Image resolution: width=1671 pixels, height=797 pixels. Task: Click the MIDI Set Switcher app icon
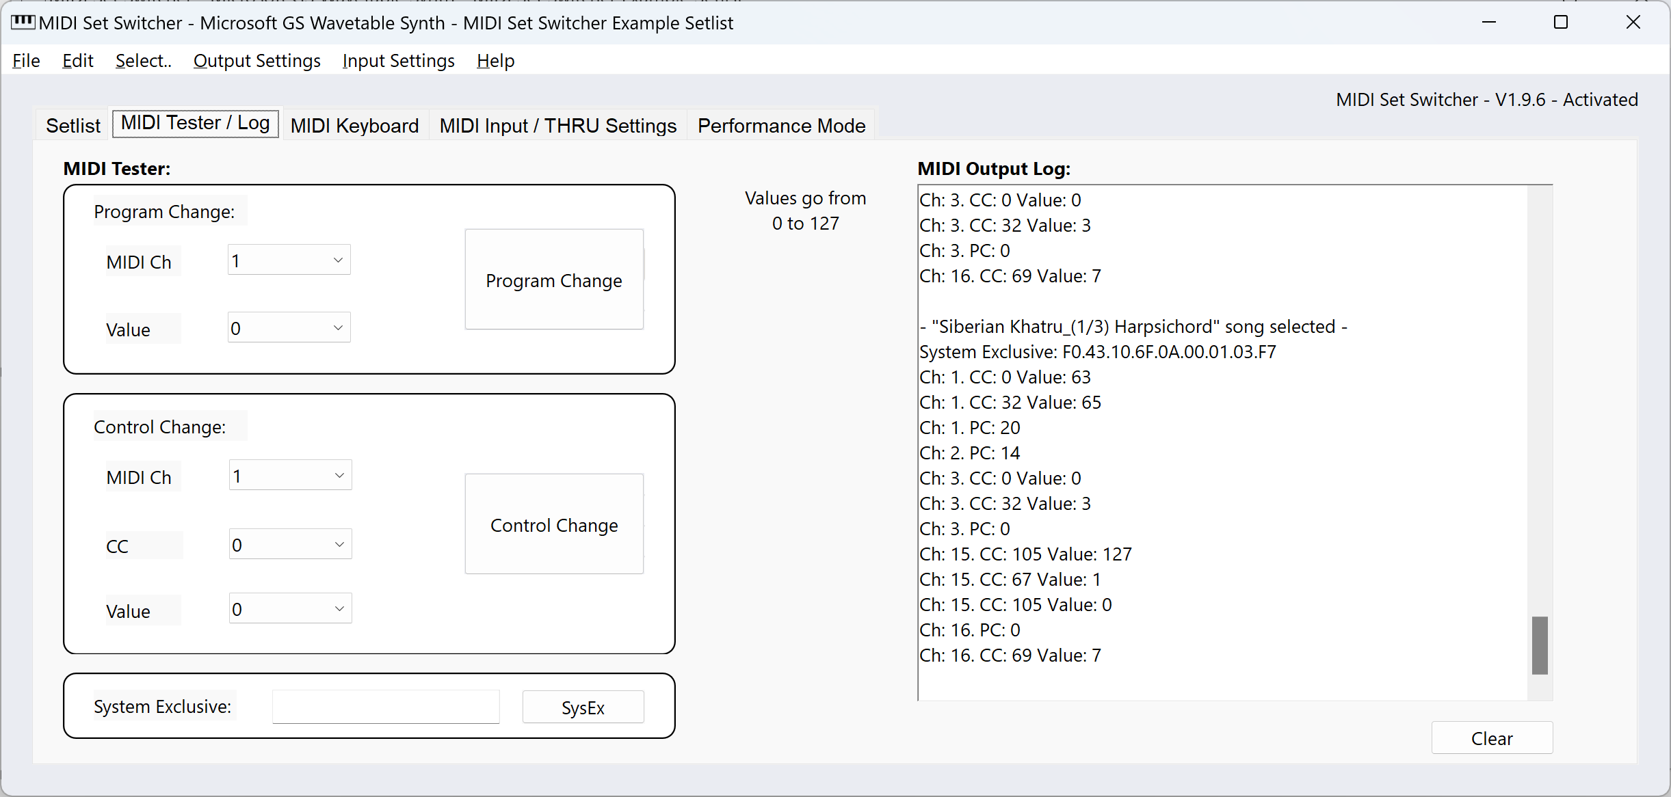[23, 23]
